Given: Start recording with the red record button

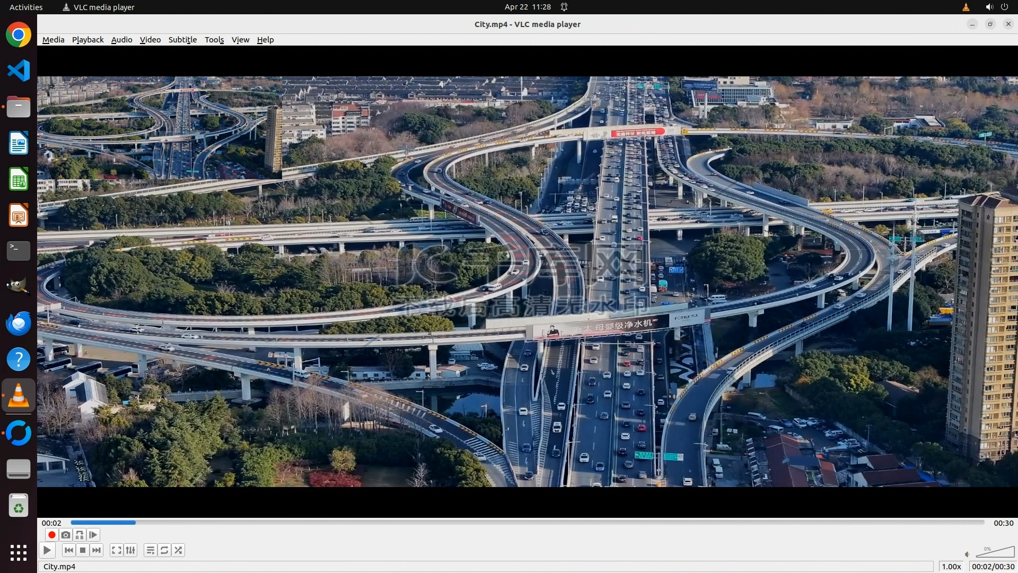Looking at the screenshot, I should (x=52, y=535).
